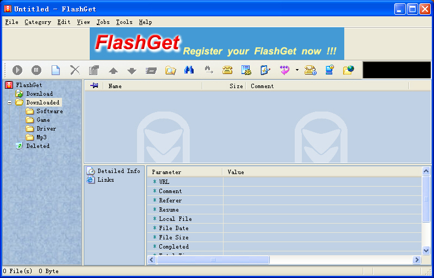Sort by the Name column header

click(x=152, y=86)
